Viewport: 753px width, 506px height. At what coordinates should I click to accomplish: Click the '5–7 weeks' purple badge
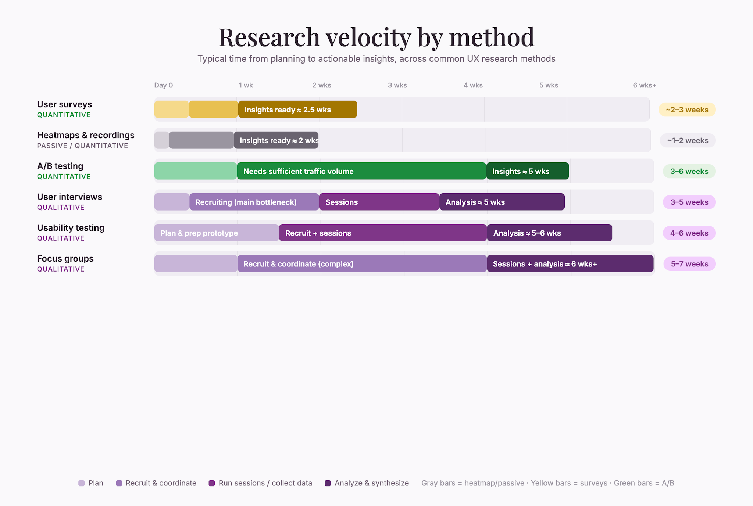pos(689,264)
